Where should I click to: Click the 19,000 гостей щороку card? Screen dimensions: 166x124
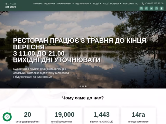click(64, 116)
